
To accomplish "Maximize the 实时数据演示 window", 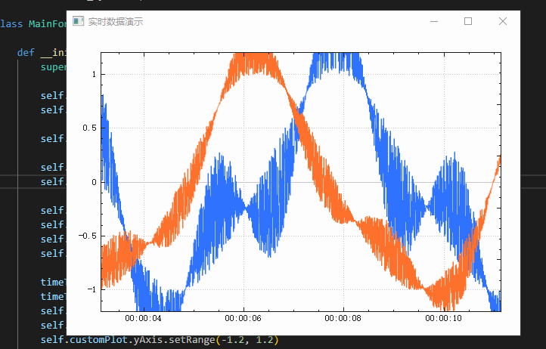I will pyautogui.click(x=468, y=21).
